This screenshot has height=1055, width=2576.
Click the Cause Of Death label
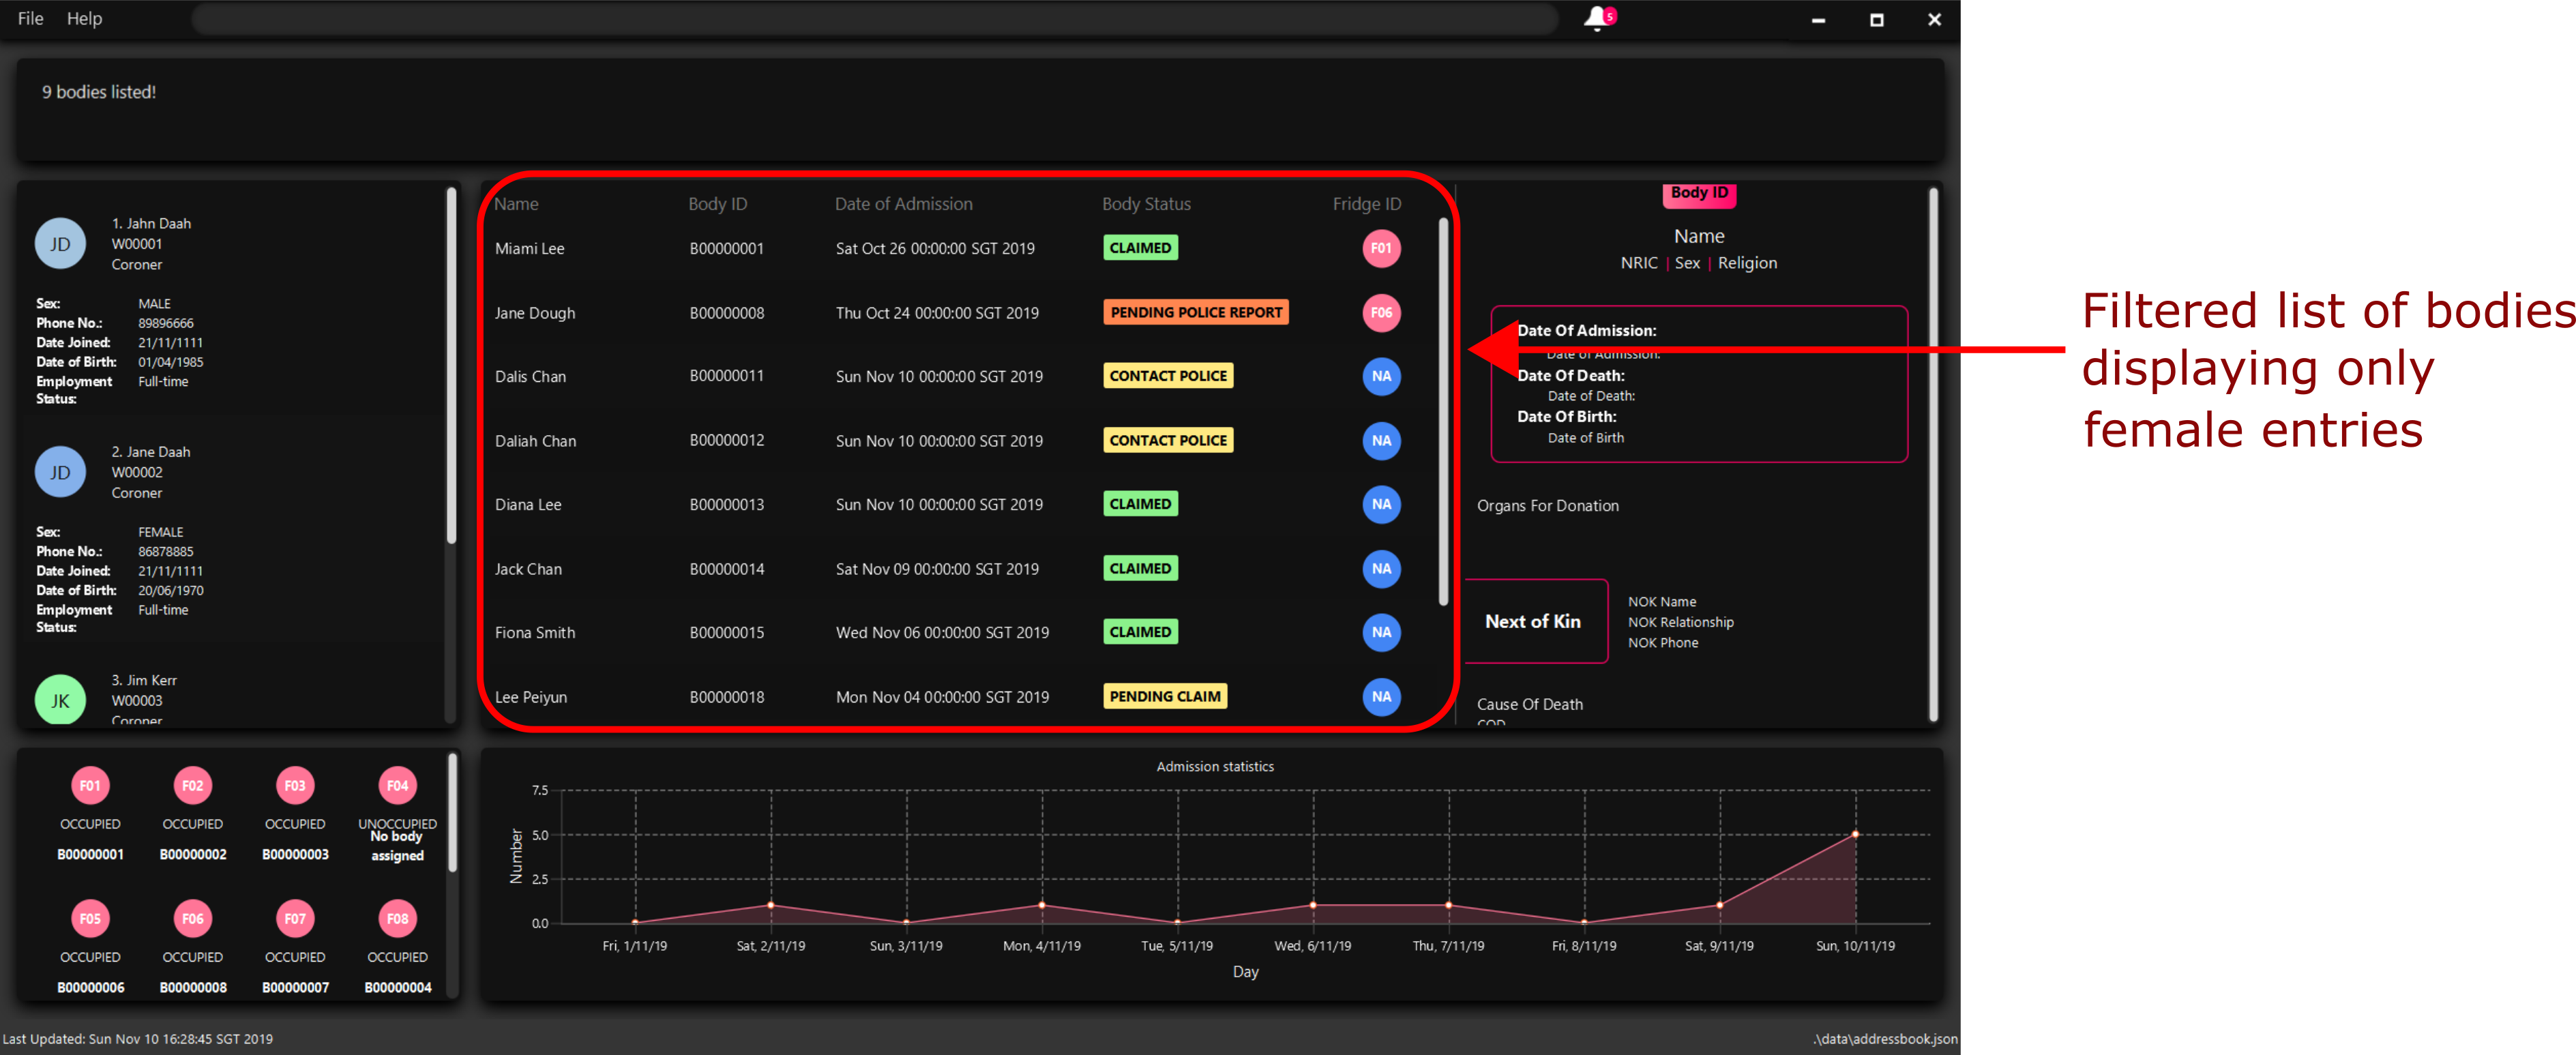click(x=1529, y=704)
